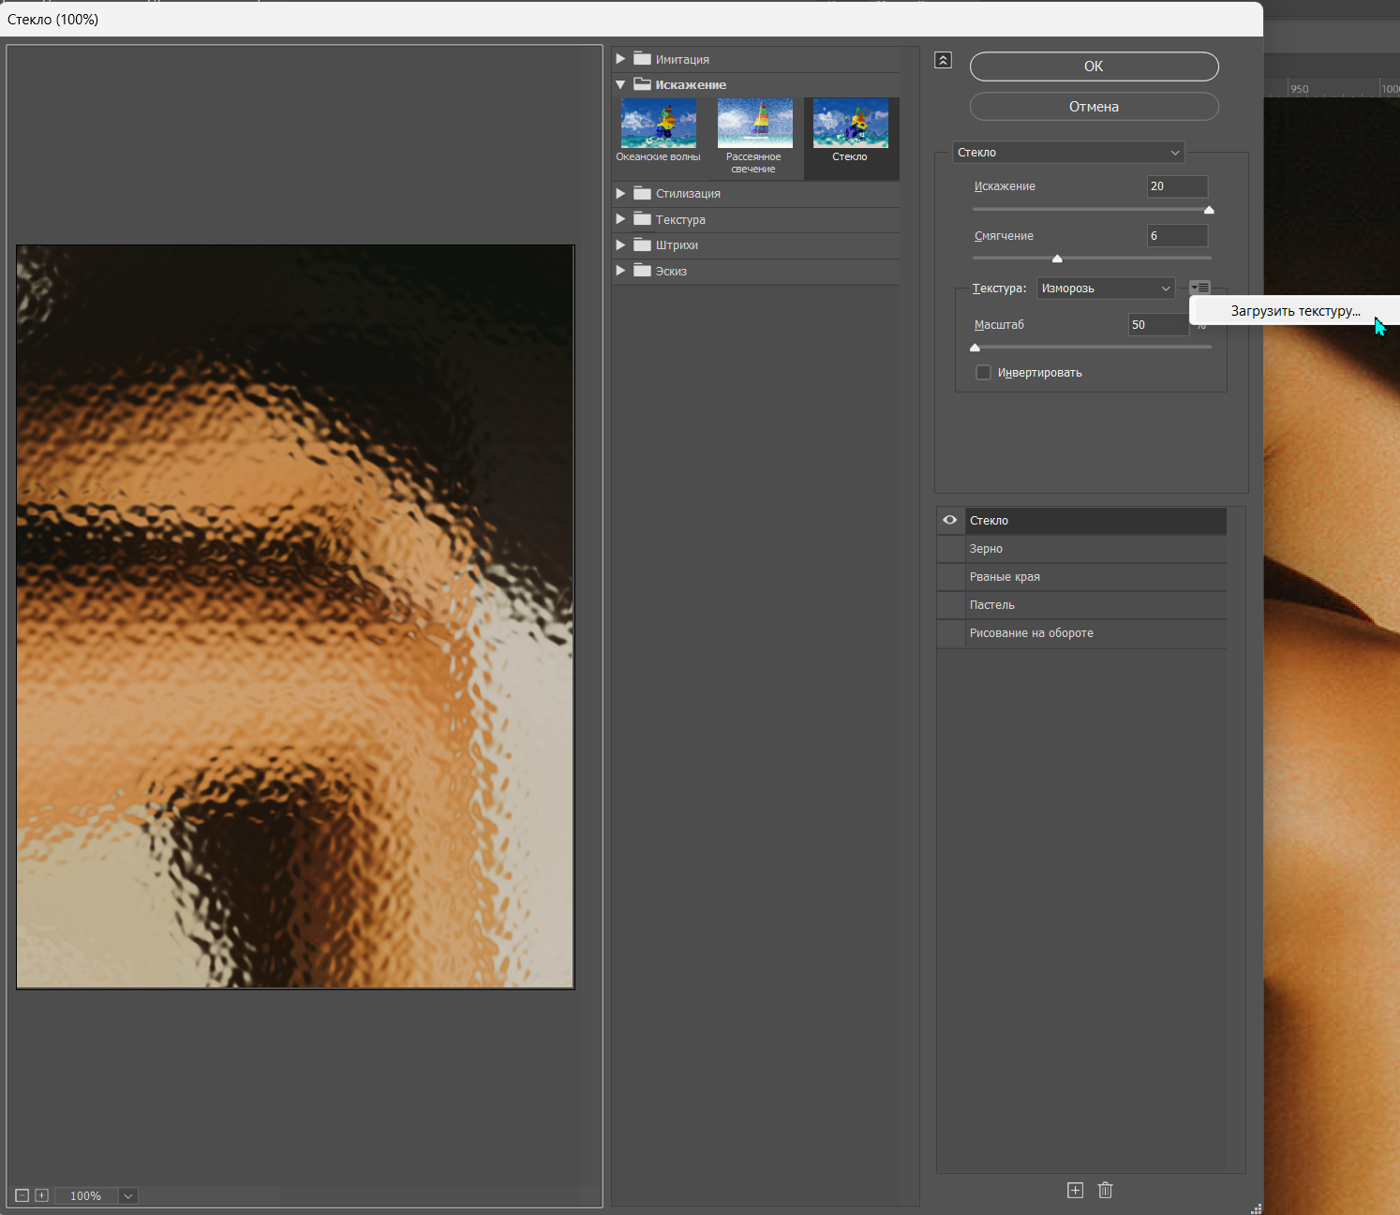This screenshot has width=1400, height=1215.
Task: Click the zoom in plus icon
Action: click(41, 1195)
